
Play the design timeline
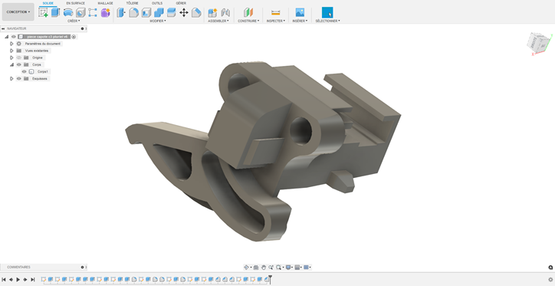click(18, 279)
